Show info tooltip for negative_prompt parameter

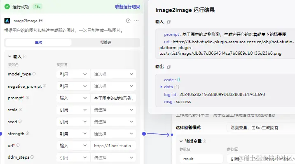click(x=44, y=86)
